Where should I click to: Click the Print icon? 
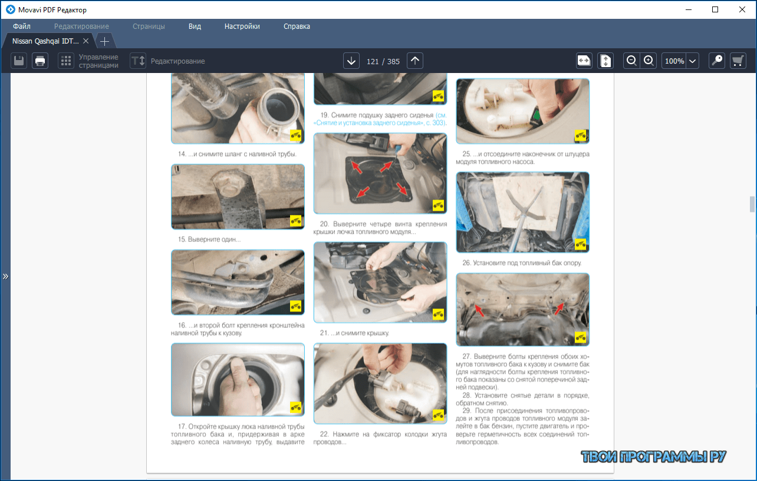(40, 61)
